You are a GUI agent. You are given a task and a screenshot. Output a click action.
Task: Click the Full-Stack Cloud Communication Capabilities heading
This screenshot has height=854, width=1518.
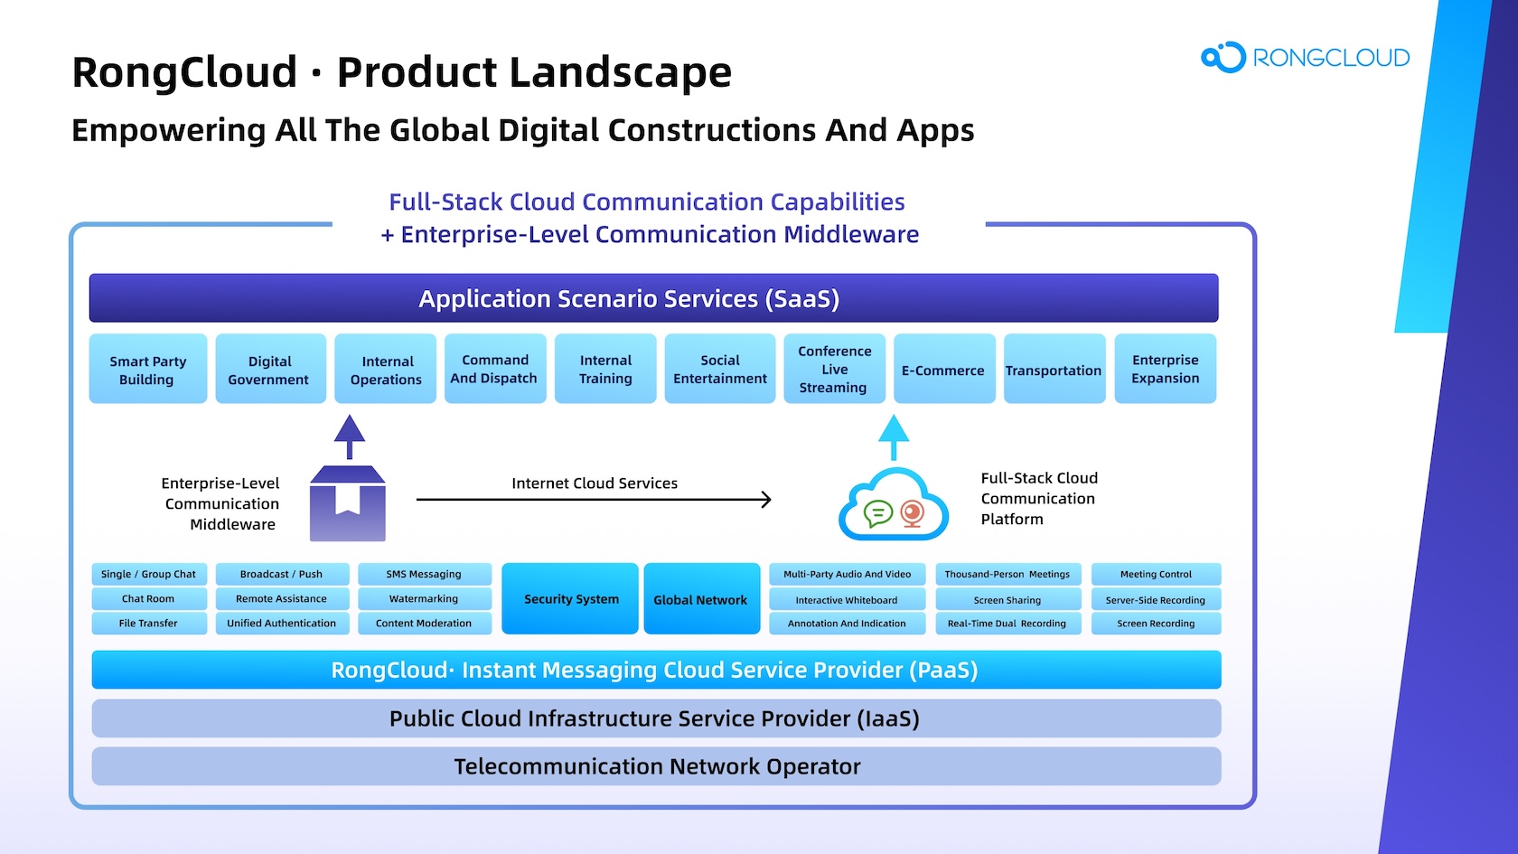pyautogui.click(x=648, y=202)
